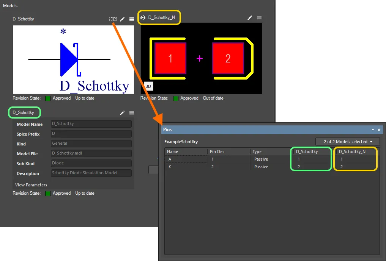
Task: Open the Pins panel dropdown arrow
Action: [373, 130]
